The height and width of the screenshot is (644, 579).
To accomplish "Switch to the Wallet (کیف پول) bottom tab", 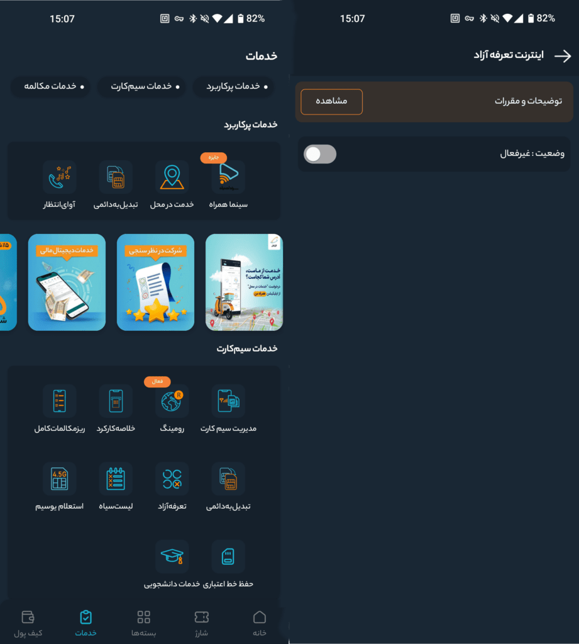I will point(28,623).
